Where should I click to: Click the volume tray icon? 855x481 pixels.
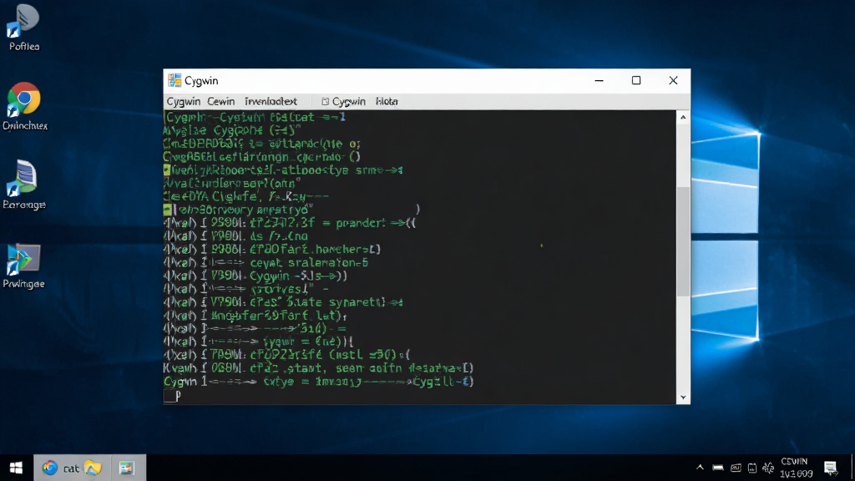tap(768, 468)
